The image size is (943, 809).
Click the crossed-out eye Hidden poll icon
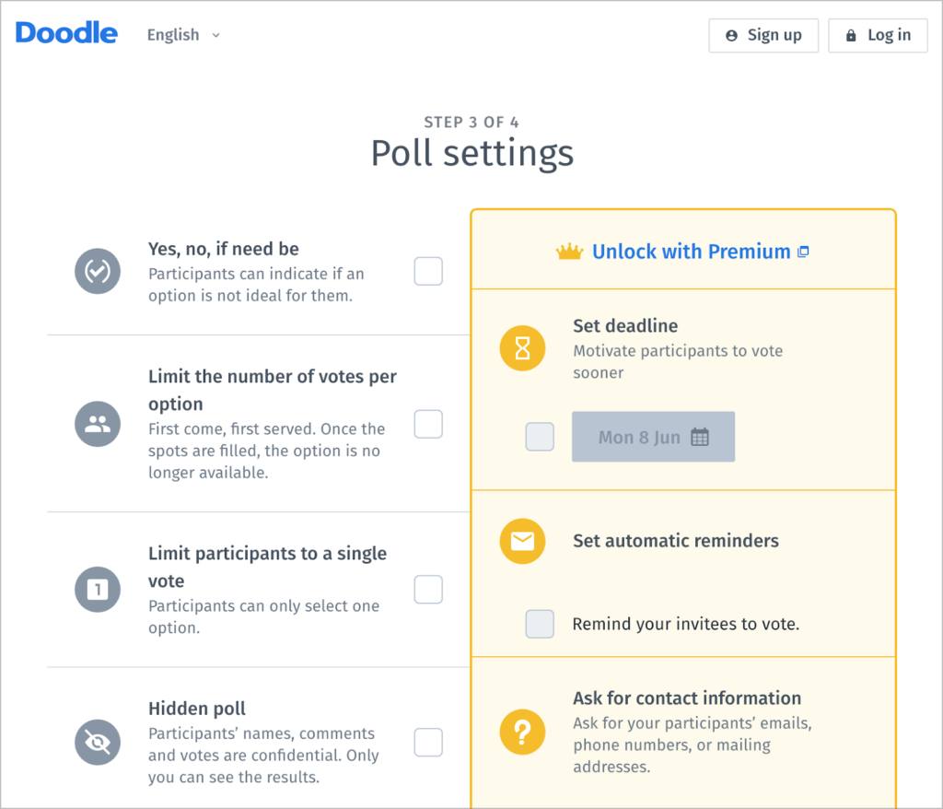[98, 743]
